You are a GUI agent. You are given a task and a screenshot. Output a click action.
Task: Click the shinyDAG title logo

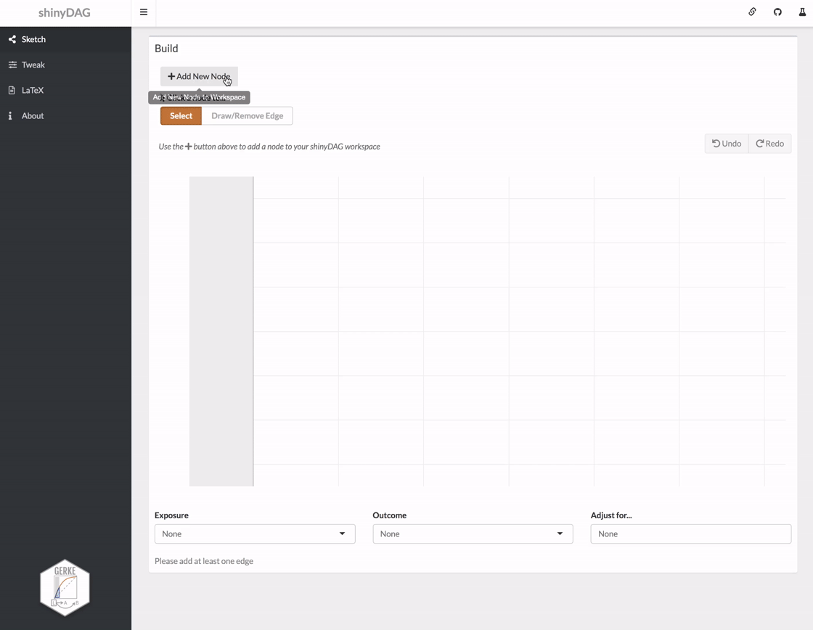[65, 12]
